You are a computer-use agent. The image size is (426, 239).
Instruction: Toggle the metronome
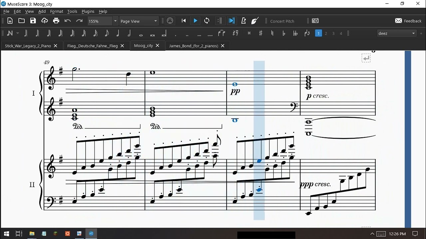[x=244, y=21]
